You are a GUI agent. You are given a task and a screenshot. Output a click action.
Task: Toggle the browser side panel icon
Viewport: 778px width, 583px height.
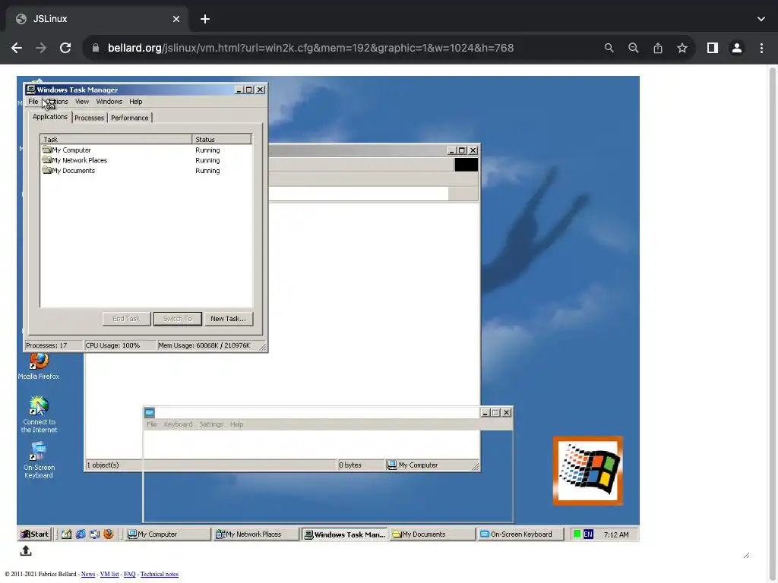pyautogui.click(x=713, y=48)
